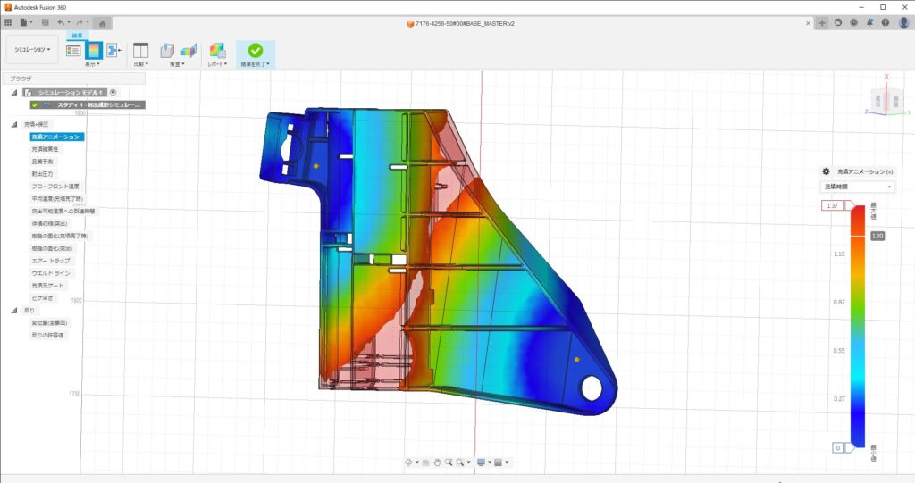Click the 1.20 legend slider marker
This screenshot has width=915, height=483.
(x=877, y=236)
